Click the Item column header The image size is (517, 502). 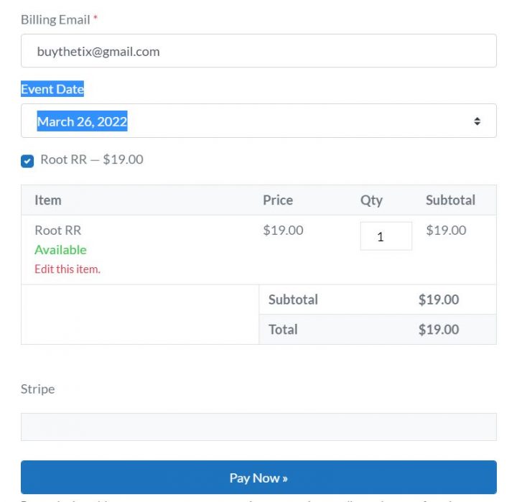point(48,200)
